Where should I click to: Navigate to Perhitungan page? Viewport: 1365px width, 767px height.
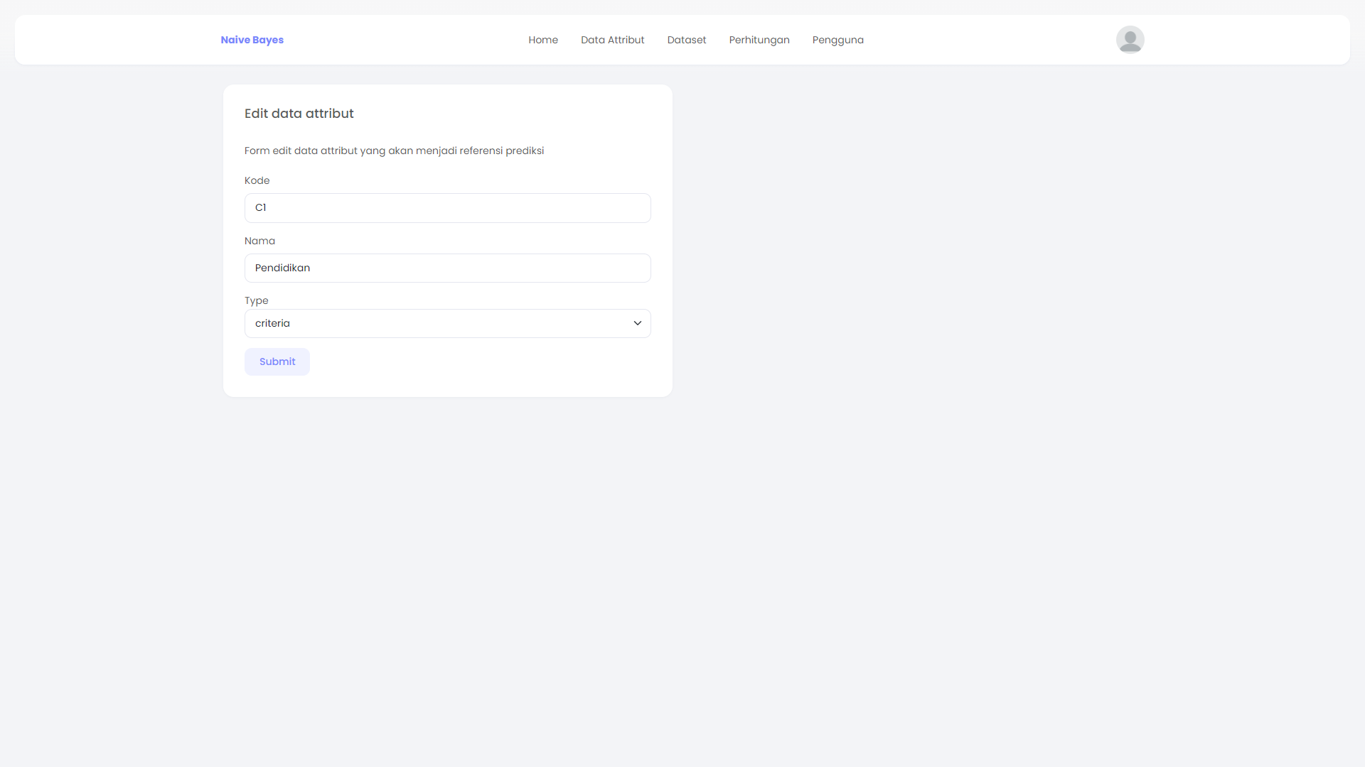click(x=759, y=40)
